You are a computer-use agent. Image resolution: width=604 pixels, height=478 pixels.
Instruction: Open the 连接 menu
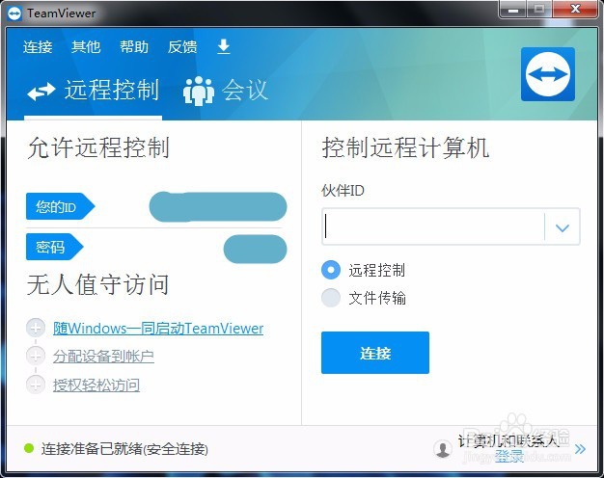pyautogui.click(x=38, y=47)
